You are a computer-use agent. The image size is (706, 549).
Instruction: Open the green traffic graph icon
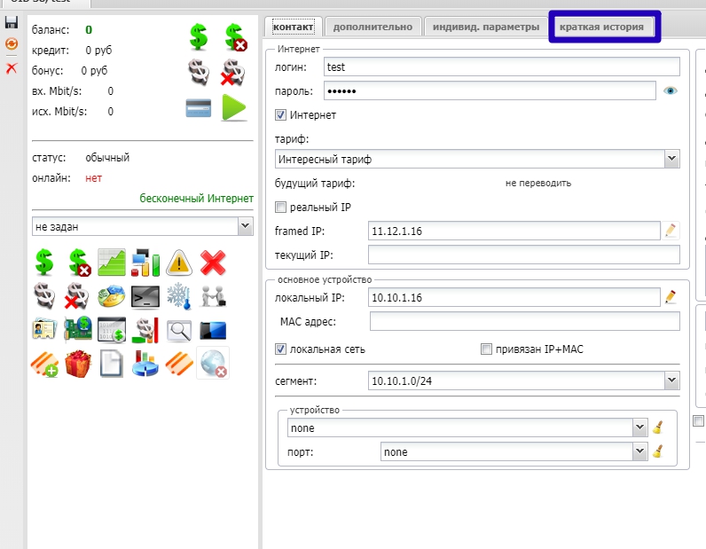pyautogui.click(x=112, y=263)
